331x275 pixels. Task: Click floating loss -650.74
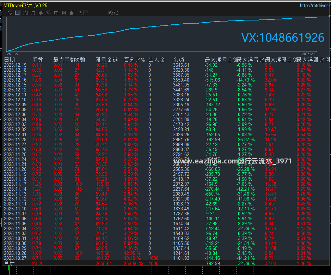(212, 194)
